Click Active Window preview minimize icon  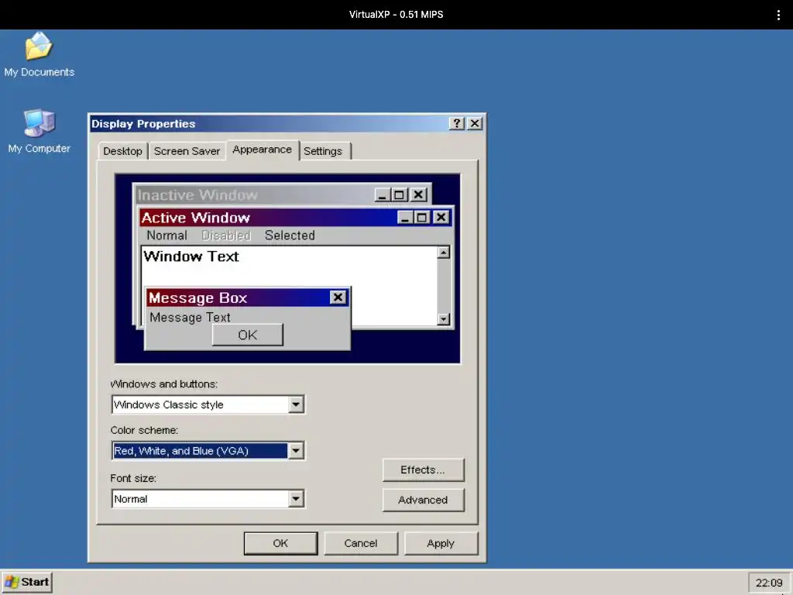tap(404, 218)
